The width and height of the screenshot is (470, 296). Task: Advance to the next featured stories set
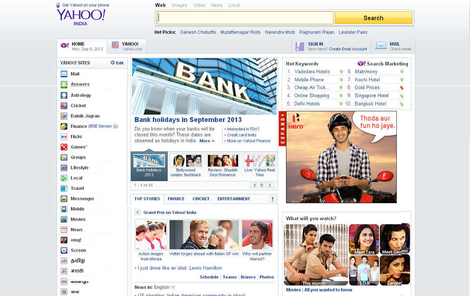pos(270,185)
